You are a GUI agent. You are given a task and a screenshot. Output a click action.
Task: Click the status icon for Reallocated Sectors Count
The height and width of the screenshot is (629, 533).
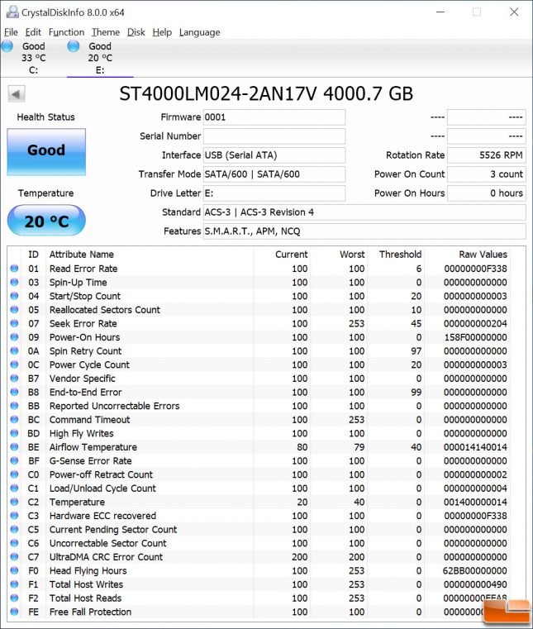click(x=14, y=309)
